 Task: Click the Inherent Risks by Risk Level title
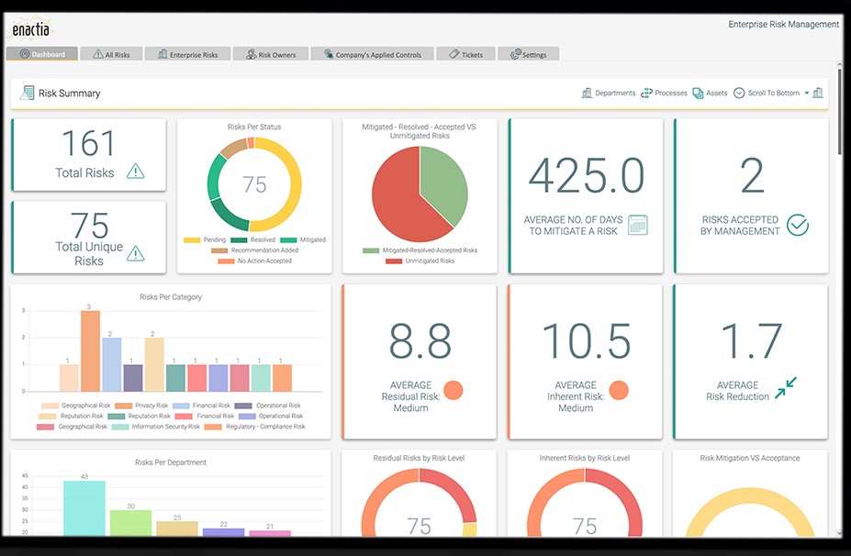click(585, 458)
